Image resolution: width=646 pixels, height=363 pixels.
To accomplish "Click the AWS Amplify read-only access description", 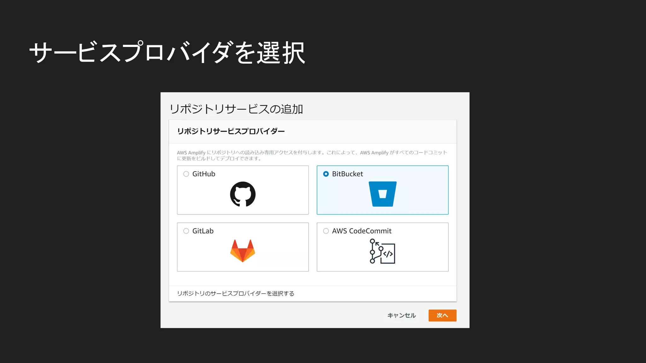I will (x=312, y=155).
